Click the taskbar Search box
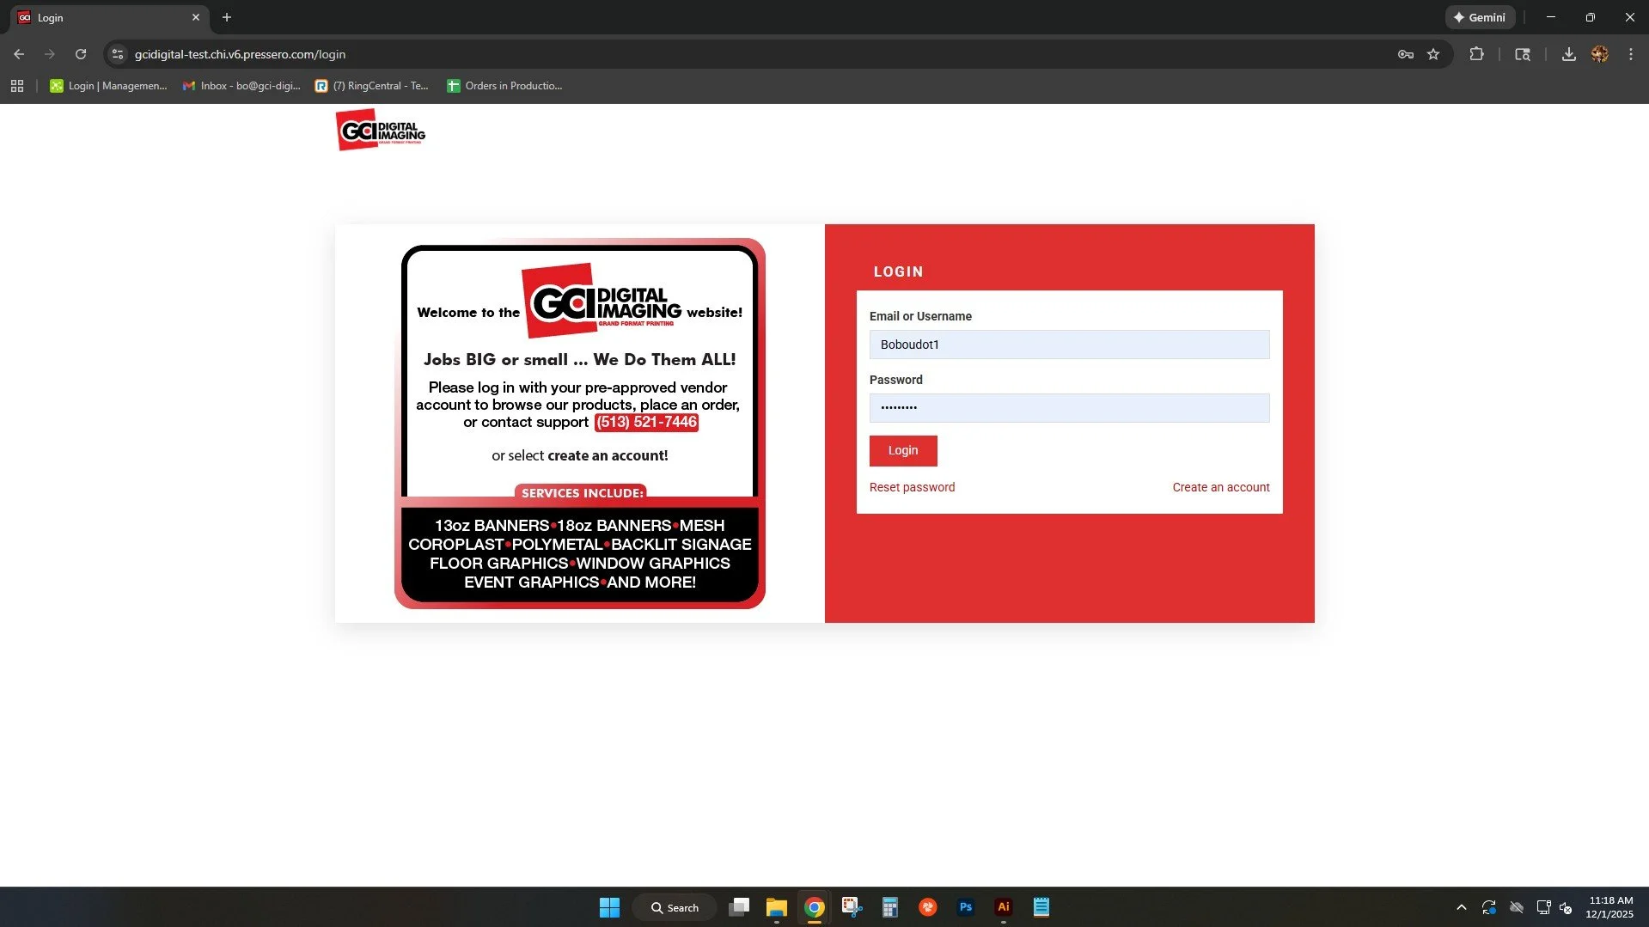Viewport: 1649px width, 927px height. [675, 907]
